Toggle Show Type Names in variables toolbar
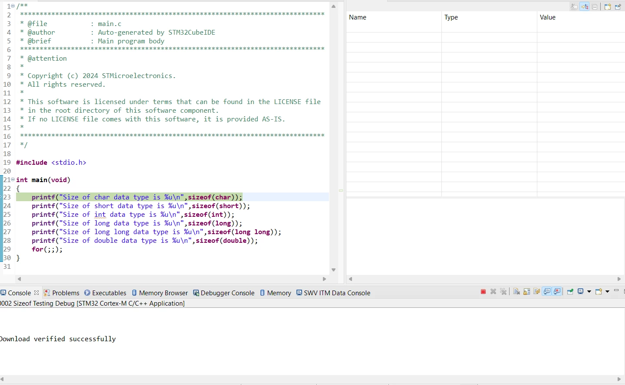The image size is (625, 385). (x=574, y=7)
